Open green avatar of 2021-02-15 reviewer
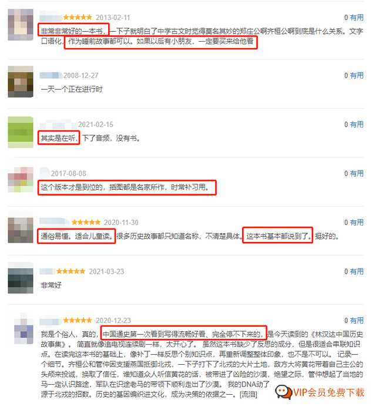Image resolution: width=376 pixels, height=410 pixels. pos(21,132)
